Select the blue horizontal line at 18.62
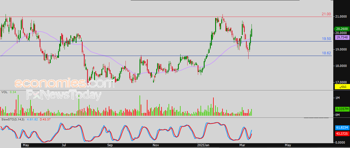Viewport: 350px width, 148px height. (x=166, y=56)
